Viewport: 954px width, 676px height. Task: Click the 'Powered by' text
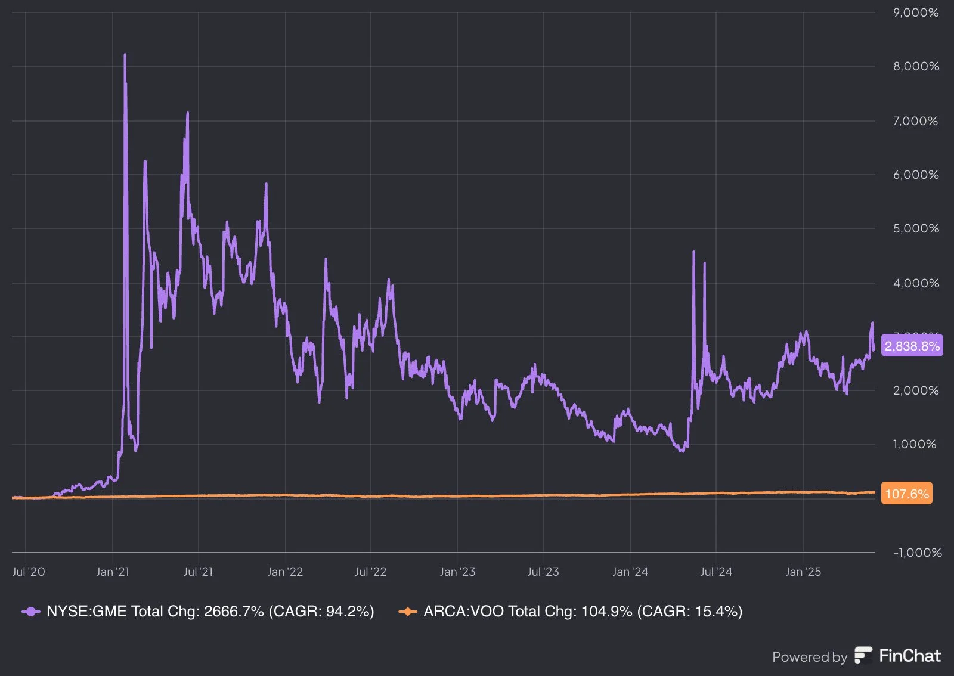pyautogui.click(x=809, y=657)
